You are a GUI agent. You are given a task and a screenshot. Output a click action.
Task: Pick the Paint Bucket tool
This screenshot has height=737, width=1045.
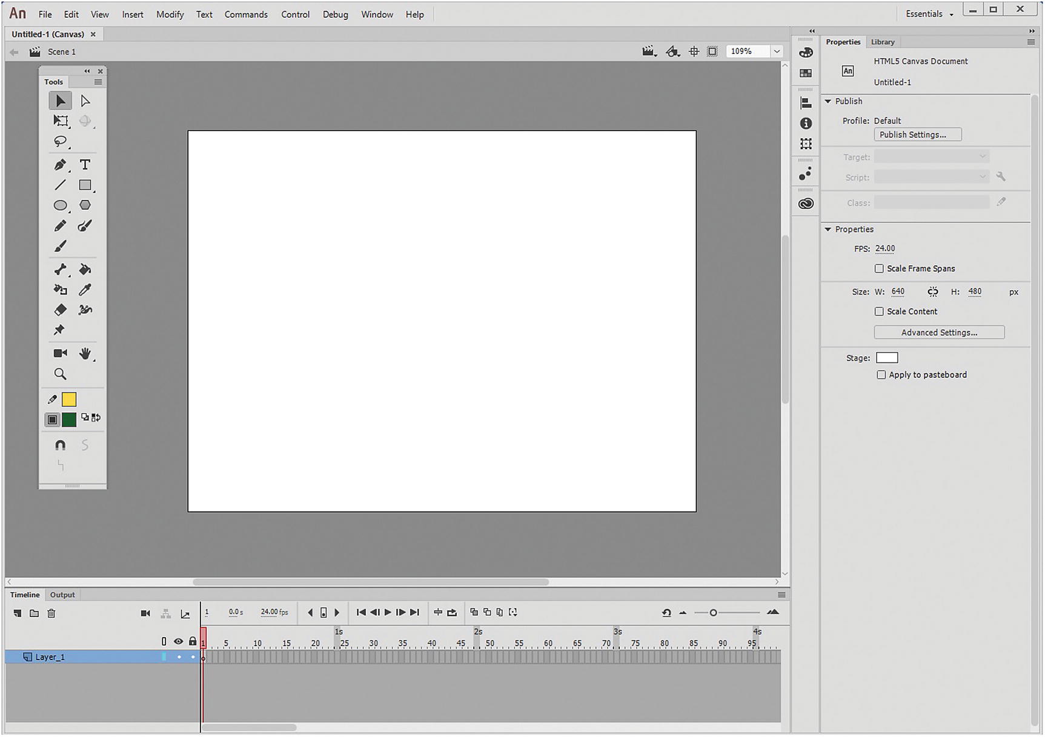85,270
